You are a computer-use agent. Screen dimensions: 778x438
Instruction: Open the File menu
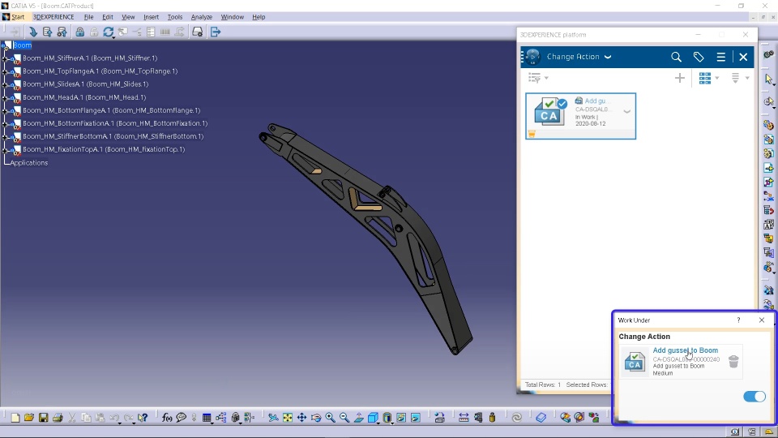(x=89, y=17)
